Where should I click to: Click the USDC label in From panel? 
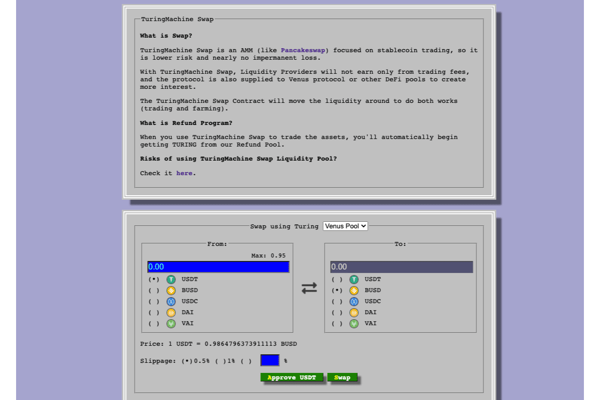[x=190, y=302]
